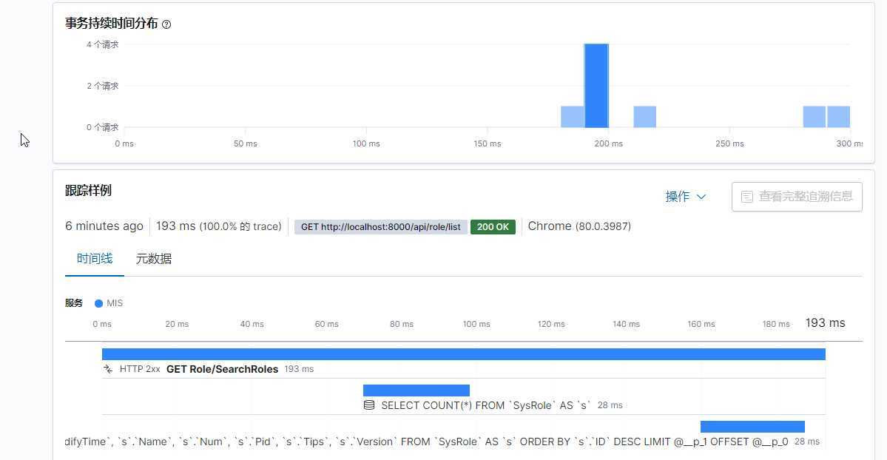The image size is (887, 460).
Task: Click the 6 minutes ago timestamp
Action: click(x=104, y=226)
